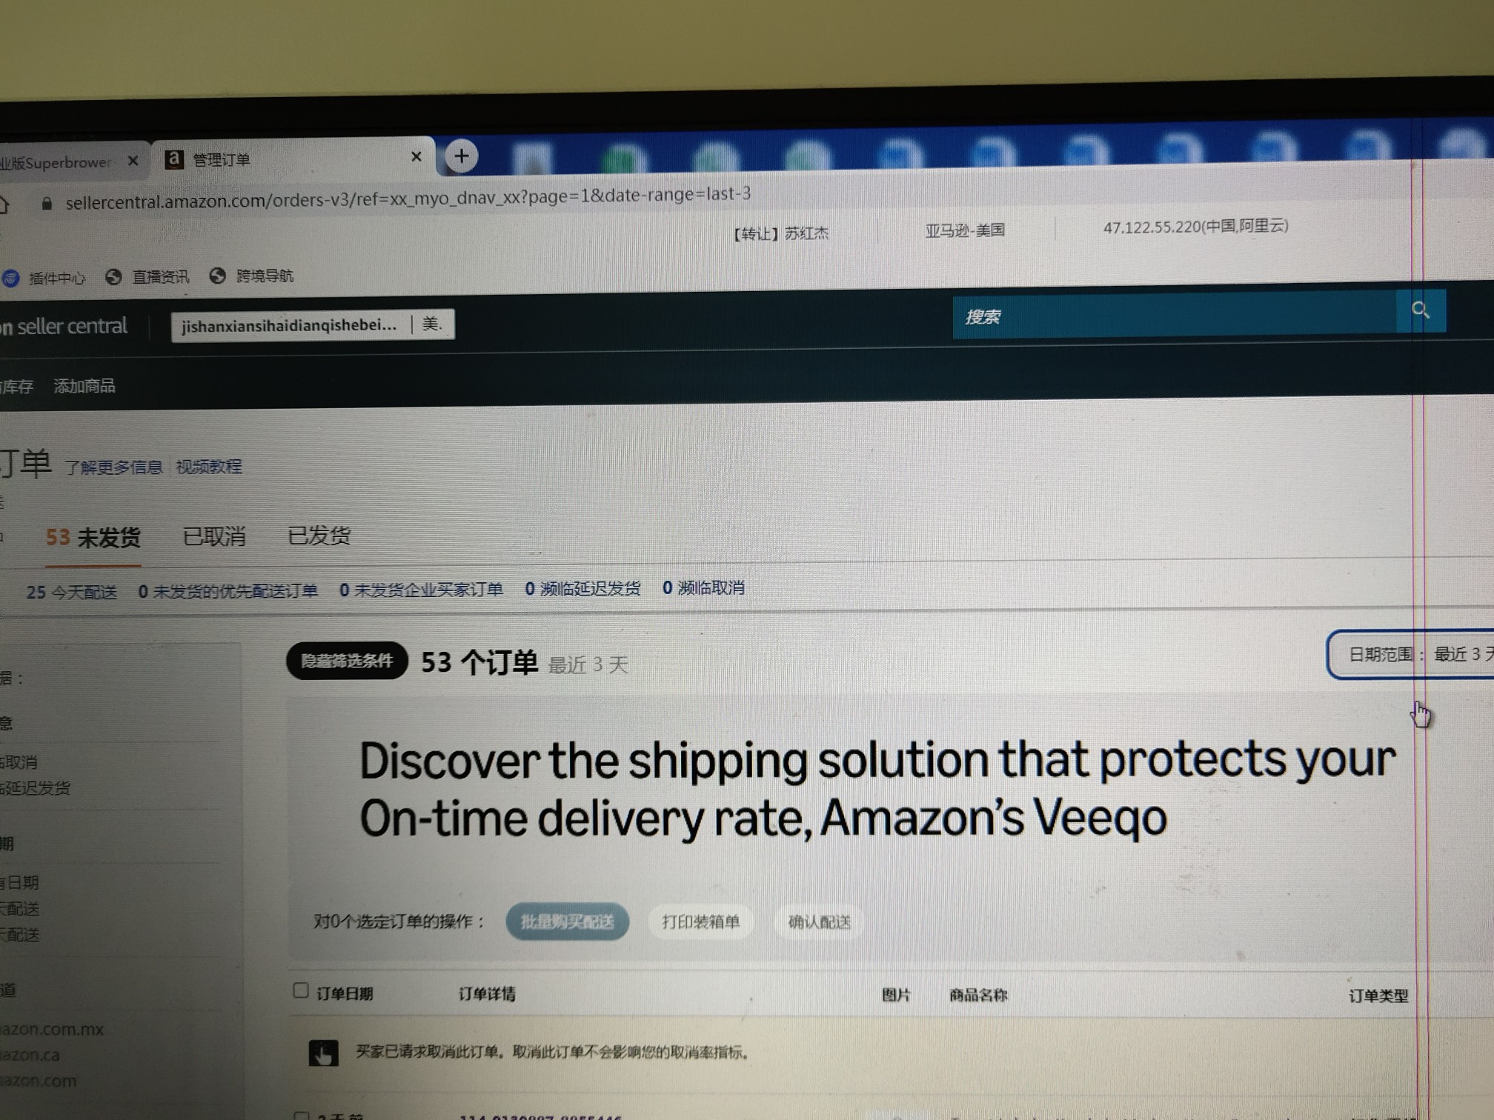Expand the jishanxiansihaidianqishebei account selector

coord(313,325)
